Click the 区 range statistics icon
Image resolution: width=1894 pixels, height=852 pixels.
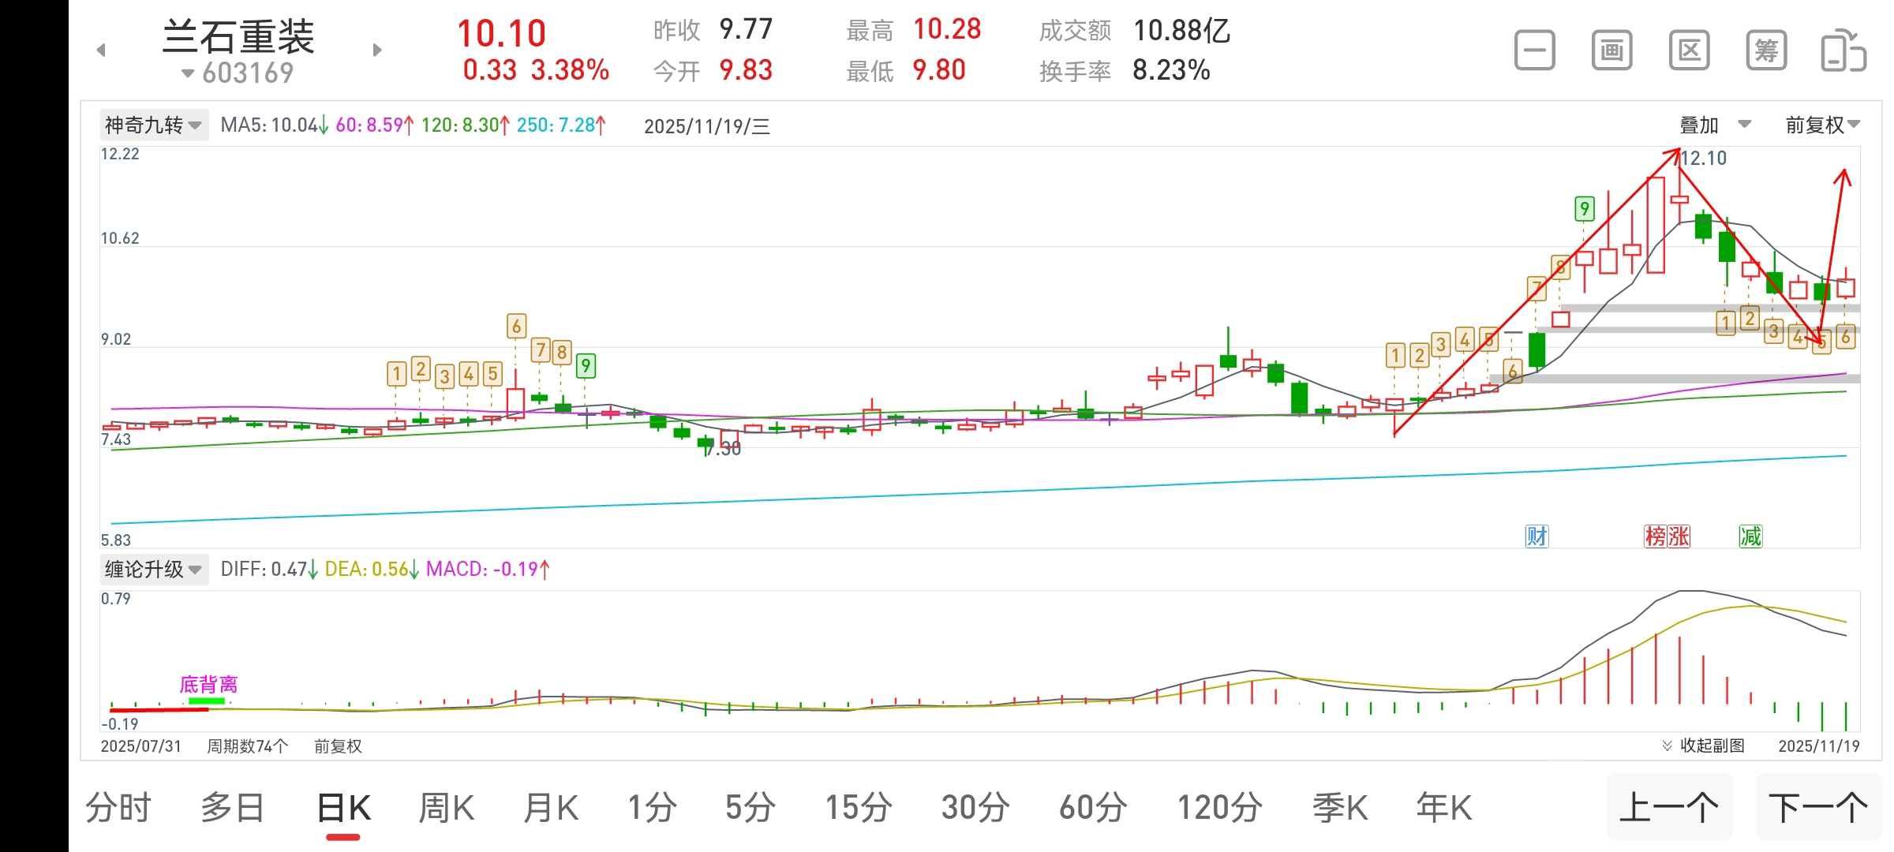click(1689, 51)
